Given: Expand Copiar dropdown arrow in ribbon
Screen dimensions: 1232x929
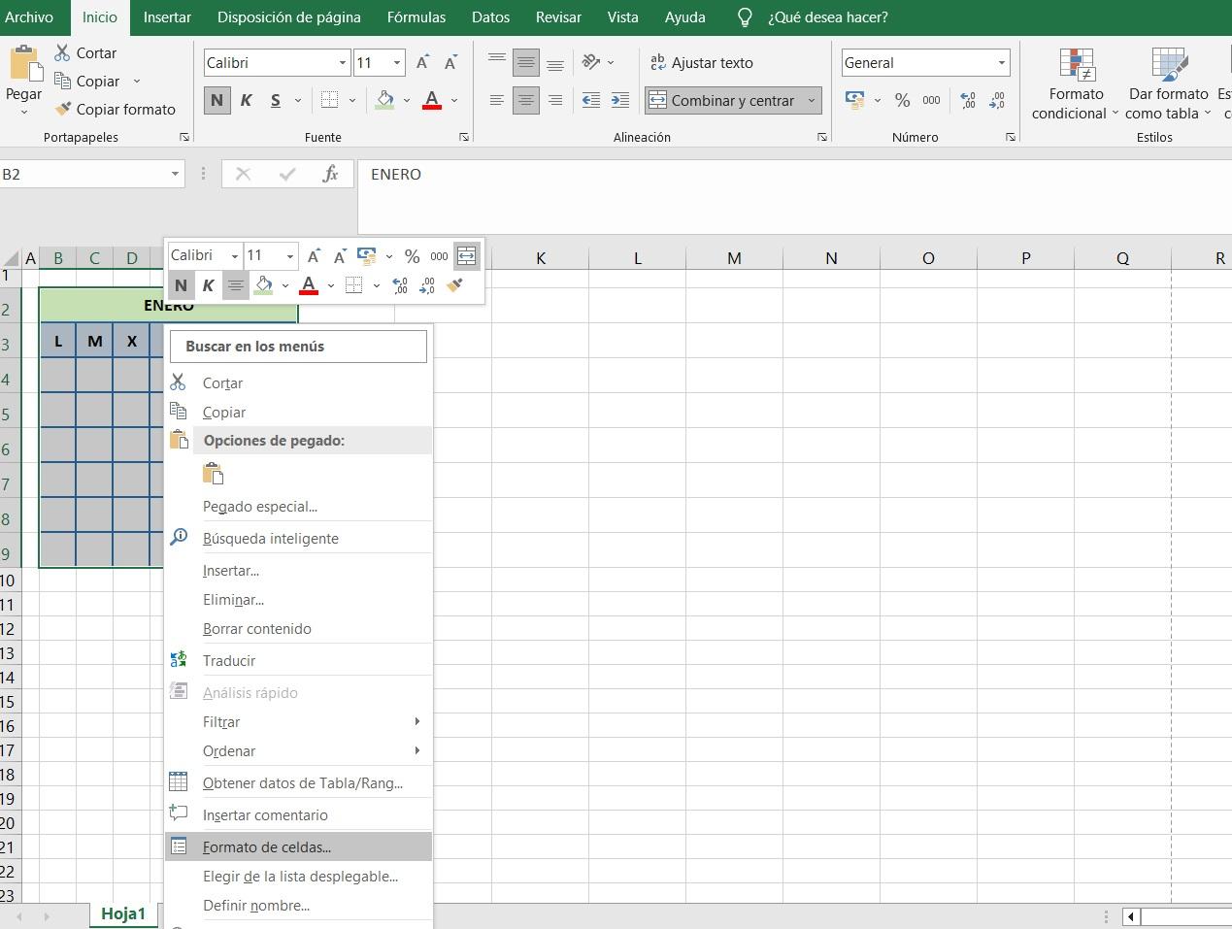Looking at the screenshot, I should (137, 82).
